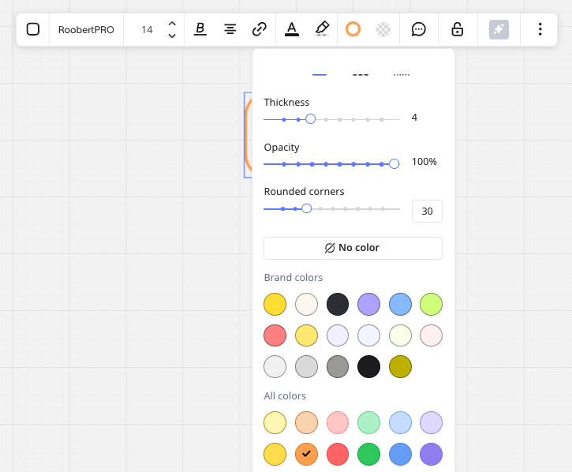Click the Rounded corners value field
The image size is (572, 472).
point(427,211)
